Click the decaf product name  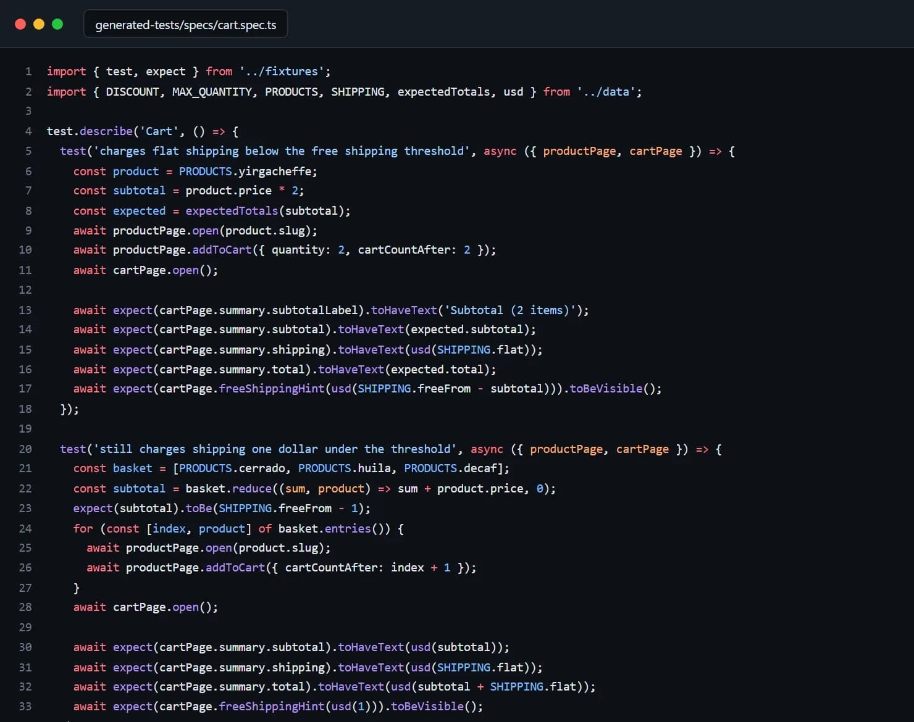[x=480, y=468]
